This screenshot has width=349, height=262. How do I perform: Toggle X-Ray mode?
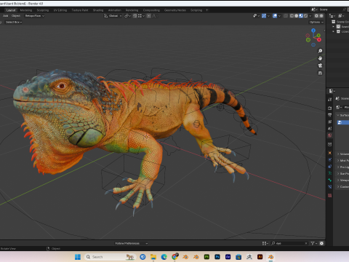(x=286, y=16)
